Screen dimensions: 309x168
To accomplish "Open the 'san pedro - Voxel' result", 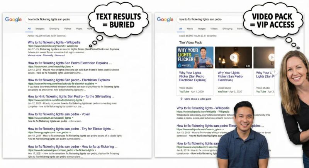I will [x=59, y=114].
